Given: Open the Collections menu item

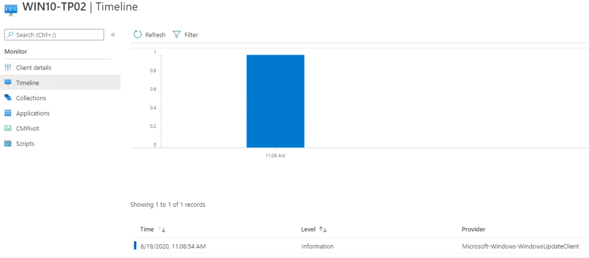Looking at the screenshot, I should tap(31, 98).
